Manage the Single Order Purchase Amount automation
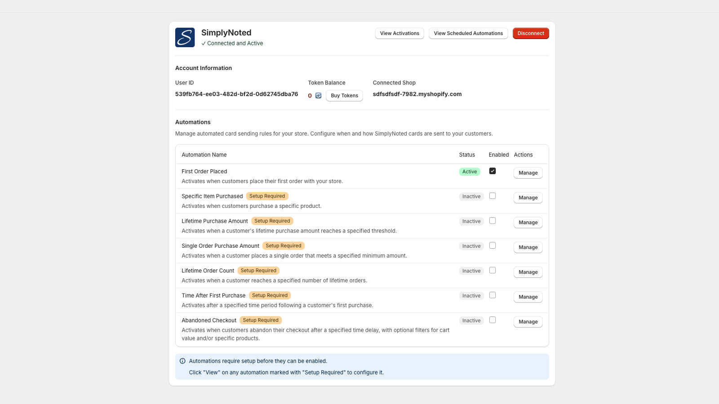719x404 pixels. click(528, 247)
